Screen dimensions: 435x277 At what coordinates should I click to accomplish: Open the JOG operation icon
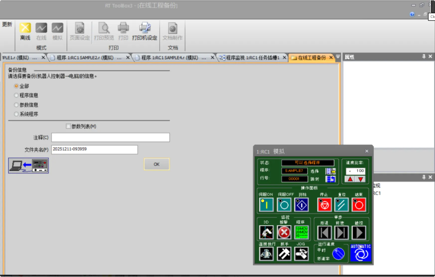coord(301,254)
